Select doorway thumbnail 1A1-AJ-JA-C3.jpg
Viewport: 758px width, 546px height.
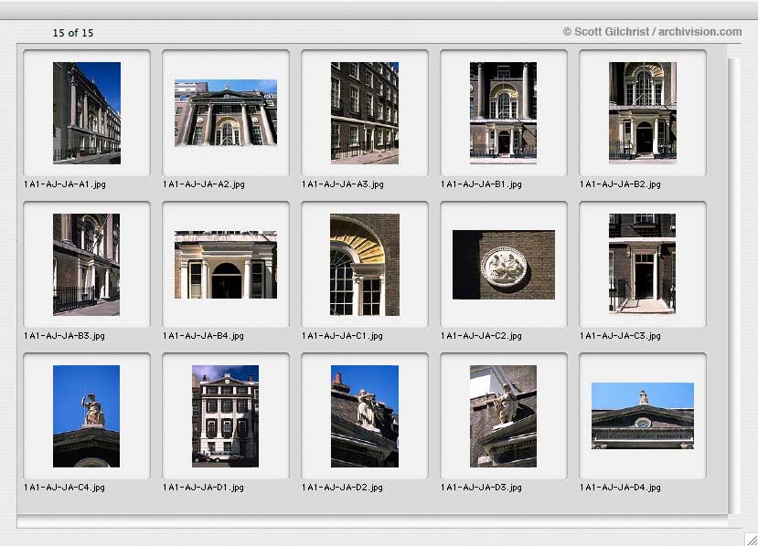643,264
